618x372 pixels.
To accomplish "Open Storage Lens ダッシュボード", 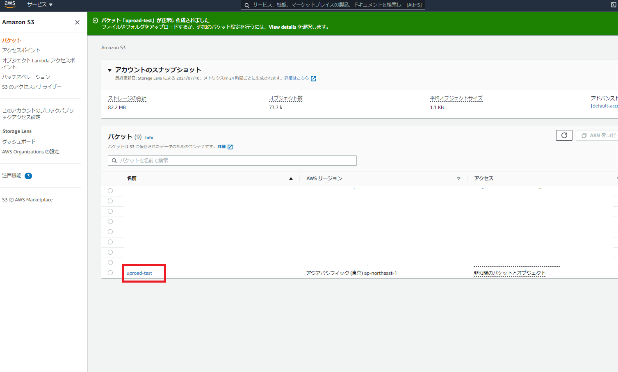I will (19, 141).
